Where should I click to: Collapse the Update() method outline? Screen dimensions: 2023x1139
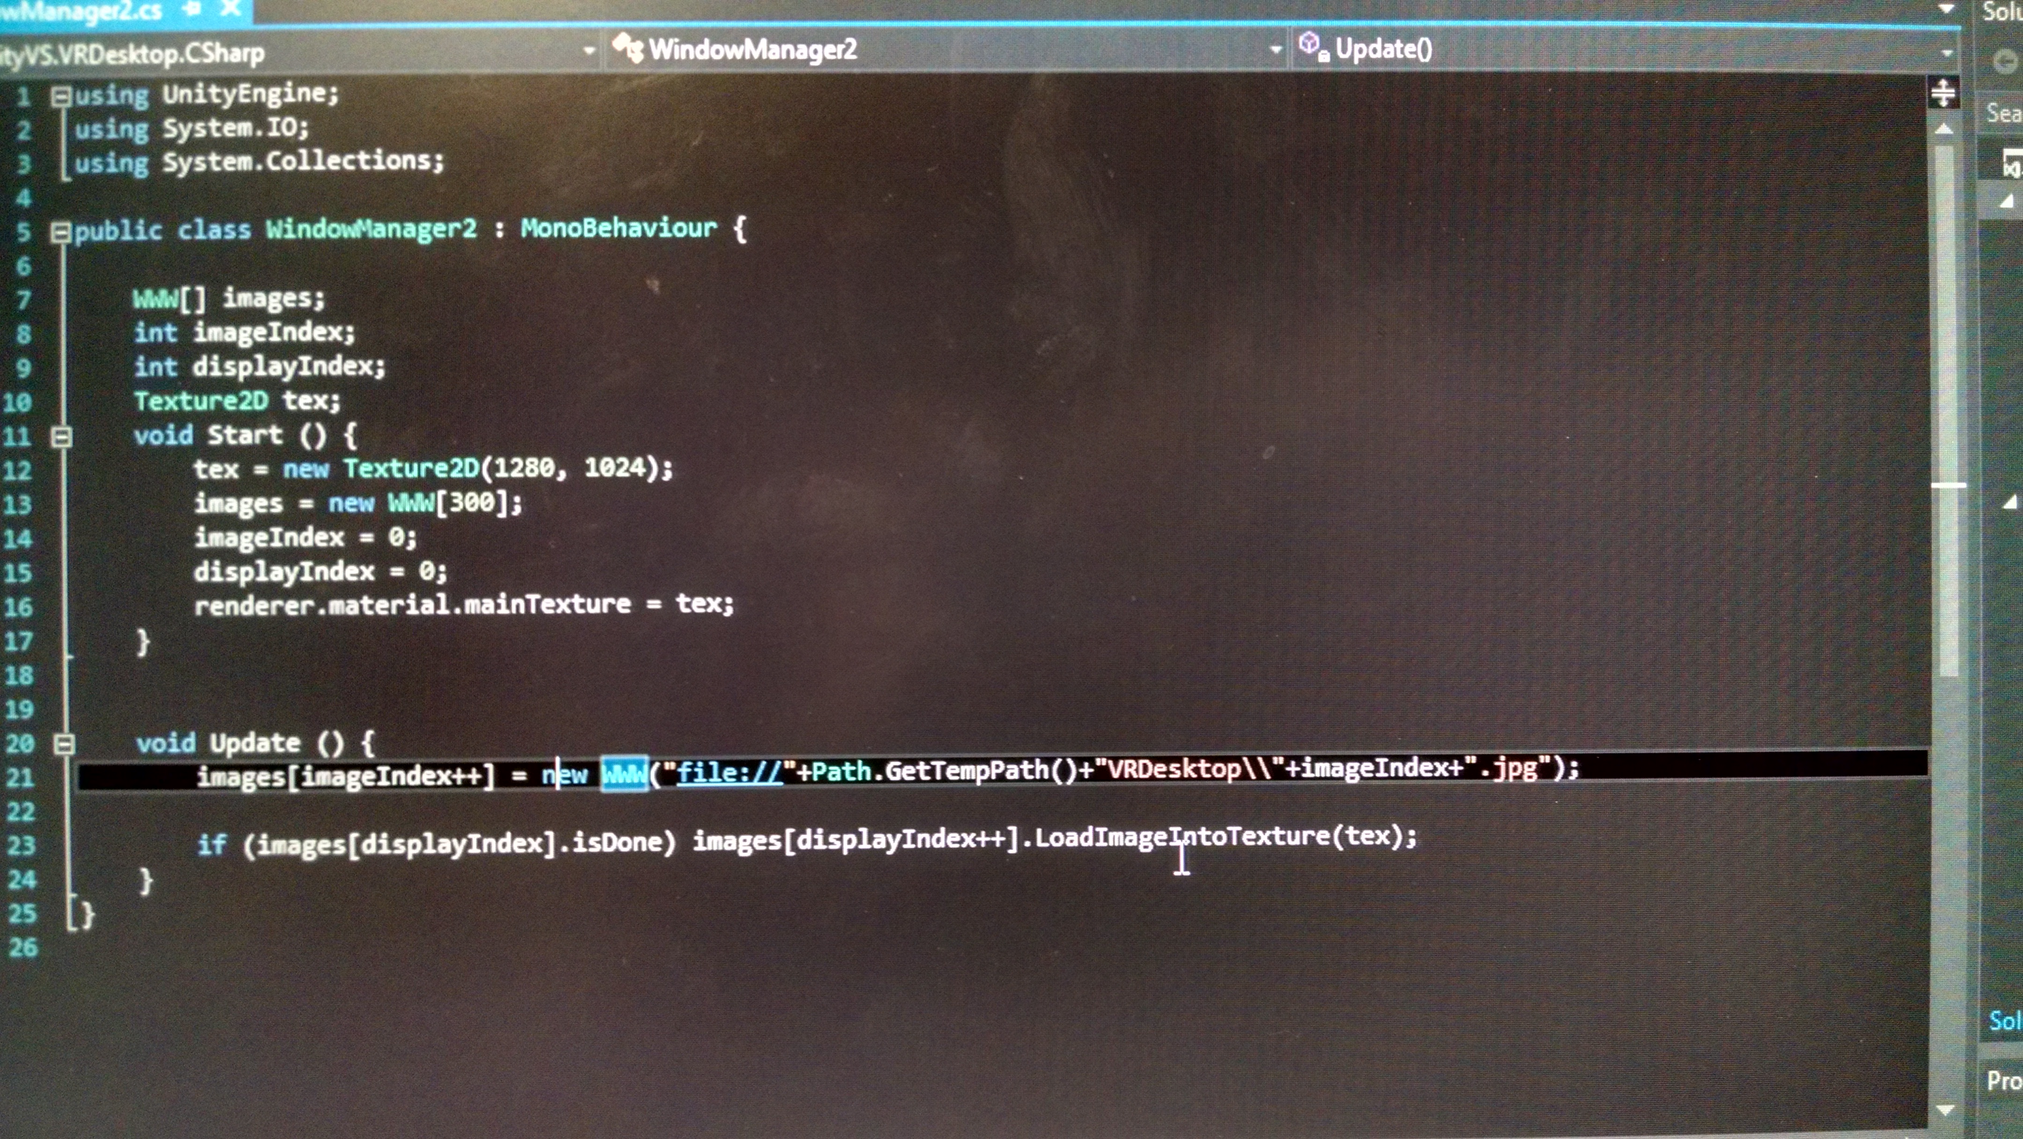[x=65, y=744]
